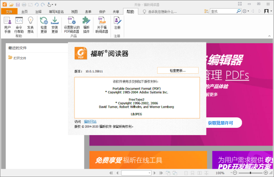Screen dimensions: 274x177
Task: Click the previous search result arrow
Action: [x=253, y=11]
